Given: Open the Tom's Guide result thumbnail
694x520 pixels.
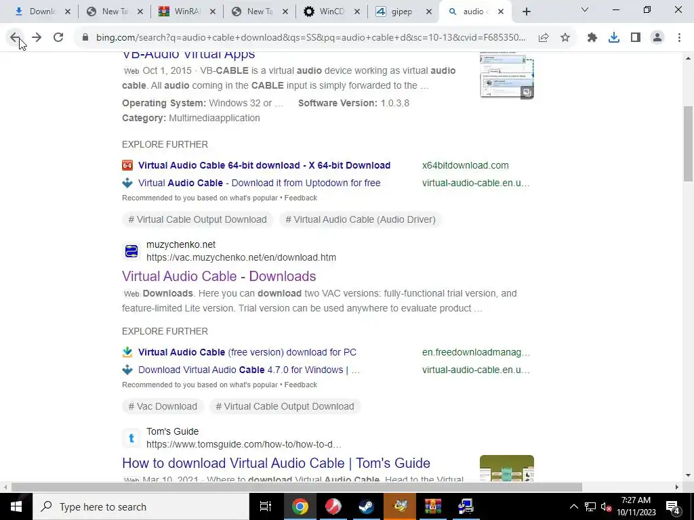Looking at the screenshot, I should click(x=507, y=469).
